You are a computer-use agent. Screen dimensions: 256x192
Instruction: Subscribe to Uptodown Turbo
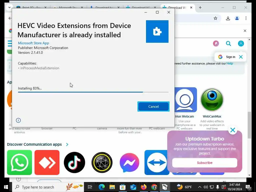coord(204,162)
